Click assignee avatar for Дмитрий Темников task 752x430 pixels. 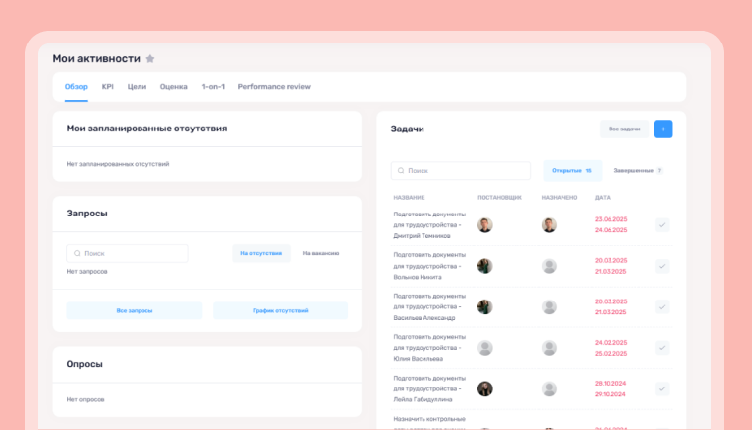(x=549, y=225)
